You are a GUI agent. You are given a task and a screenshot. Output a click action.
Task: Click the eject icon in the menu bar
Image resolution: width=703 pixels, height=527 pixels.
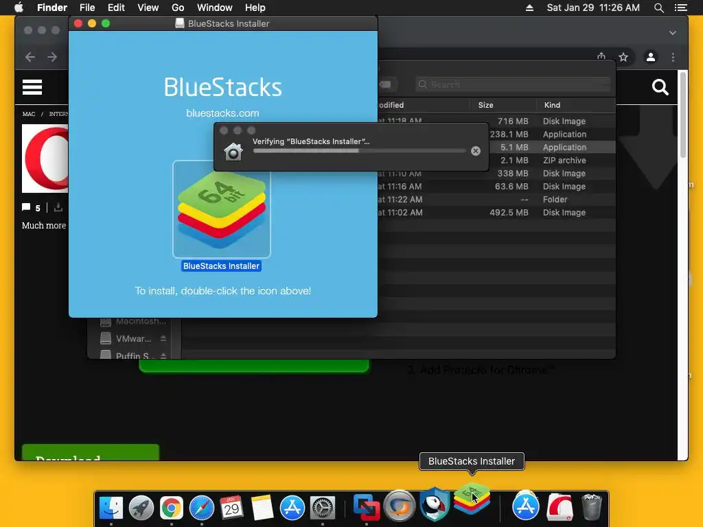click(x=529, y=8)
